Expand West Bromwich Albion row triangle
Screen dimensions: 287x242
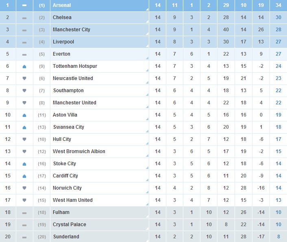147,156
